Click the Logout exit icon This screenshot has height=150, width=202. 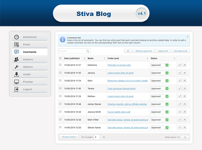click(17, 89)
